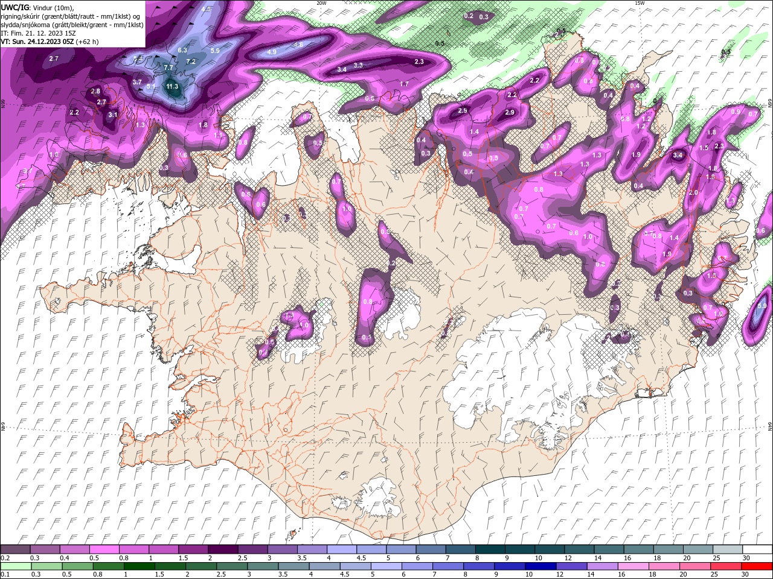Image resolution: width=773 pixels, height=579 pixels.
Task: Pick the gray-blue rain swatch from 3.5 to 4
Action: click(x=293, y=566)
